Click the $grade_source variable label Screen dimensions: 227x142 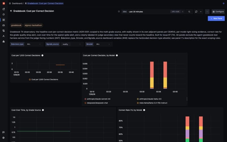52,44
